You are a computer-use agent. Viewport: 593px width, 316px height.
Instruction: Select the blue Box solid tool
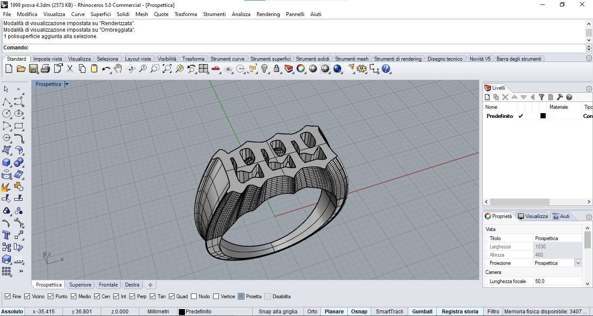[x=6, y=162]
